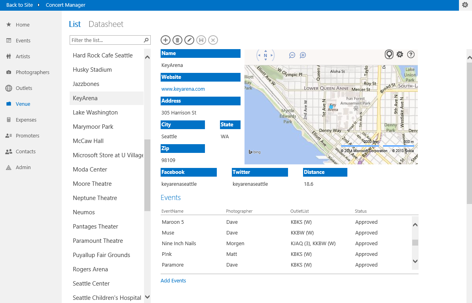Click the cancel X circle icon
Viewport: 472px width, 303px height.
tap(213, 40)
